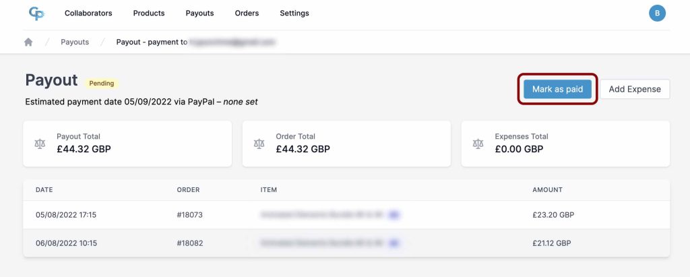Open the Collaborators menu
Image resolution: width=690 pixels, height=277 pixels.
pyautogui.click(x=88, y=13)
